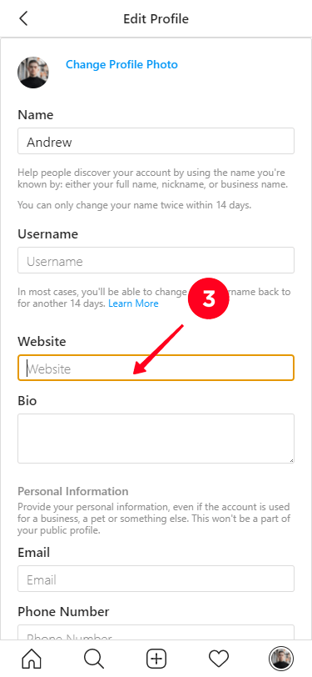This screenshot has width=312, height=677.
Task: Open Home feed from bottom bar
Action: [x=32, y=659]
